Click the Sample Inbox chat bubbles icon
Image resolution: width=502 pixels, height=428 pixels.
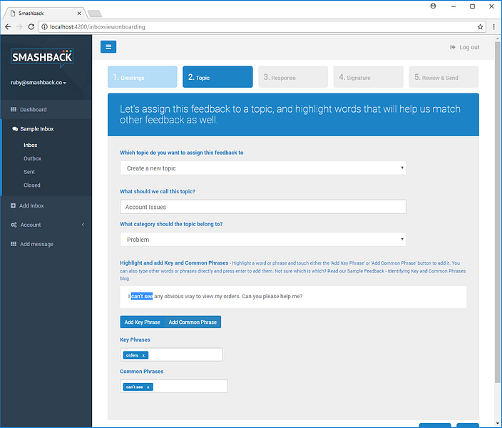click(15, 129)
